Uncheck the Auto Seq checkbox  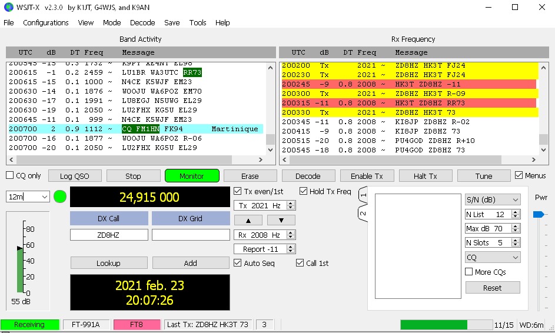pyautogui.click(x=238, y=263)
